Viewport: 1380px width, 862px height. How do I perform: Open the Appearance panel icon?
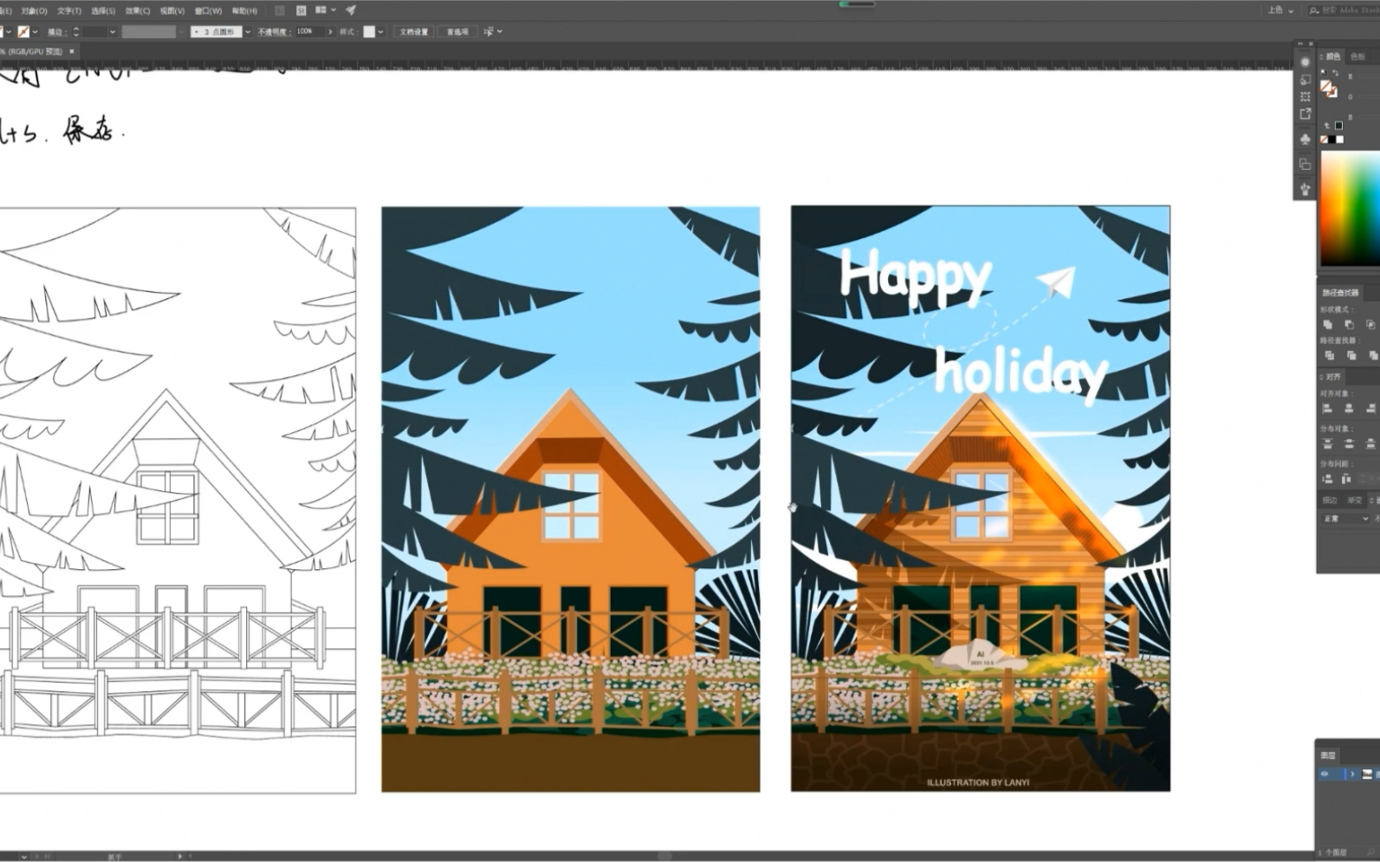tap(1305, 62)
